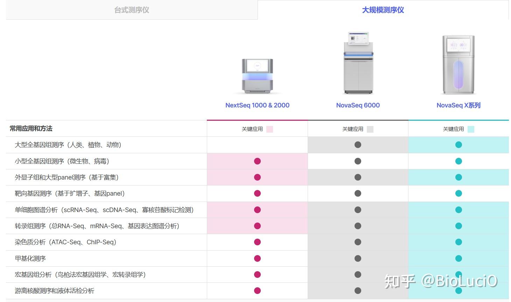Click cyan dot for 单细胞图谱分析 NovaSeq X
Image resolution: width=511 pixels, height=302 pixels.
pyautogui.click(x=458, y=210)
